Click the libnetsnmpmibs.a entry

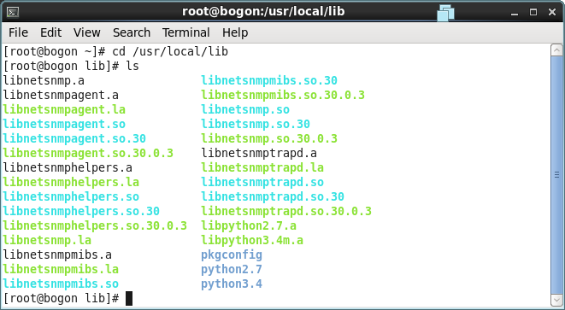point(57,254)
